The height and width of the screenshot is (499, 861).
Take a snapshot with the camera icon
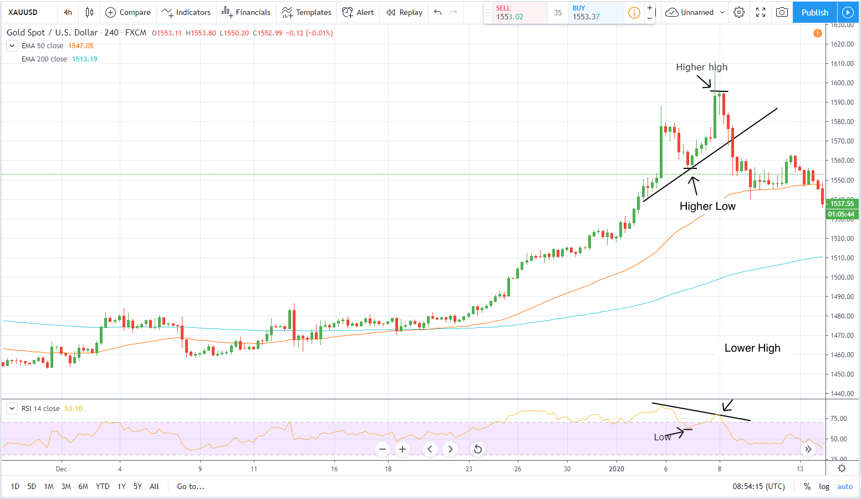click(782, 12)
